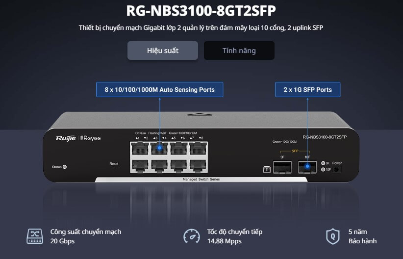
Task: Click the 20 Gbps value
Action: click(x=62, y=241)
